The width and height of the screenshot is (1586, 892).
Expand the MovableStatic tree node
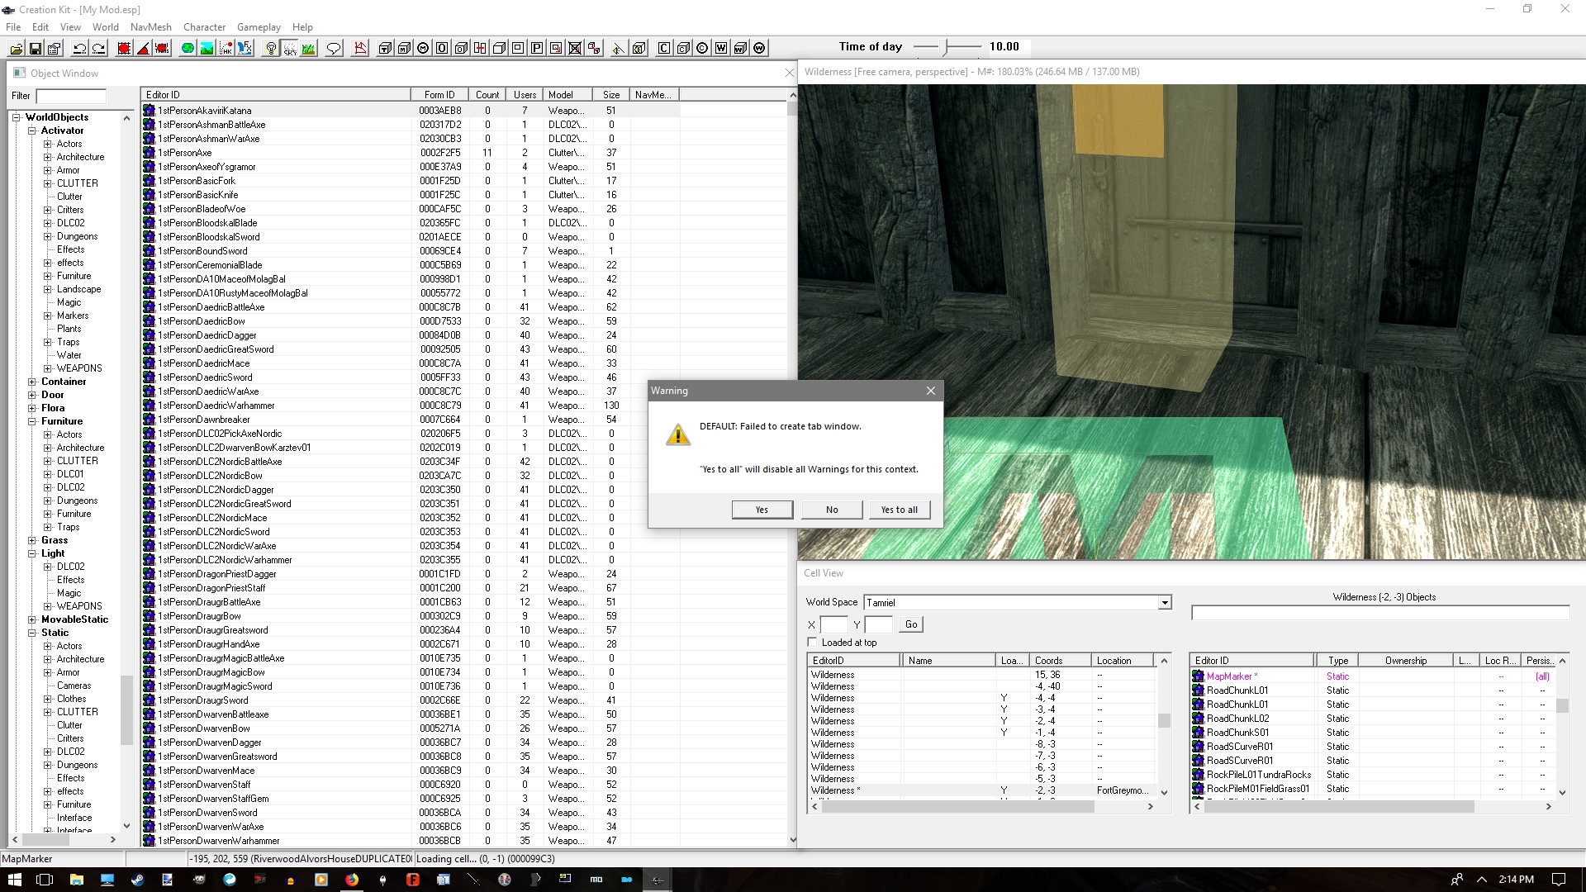coord(32,619)
